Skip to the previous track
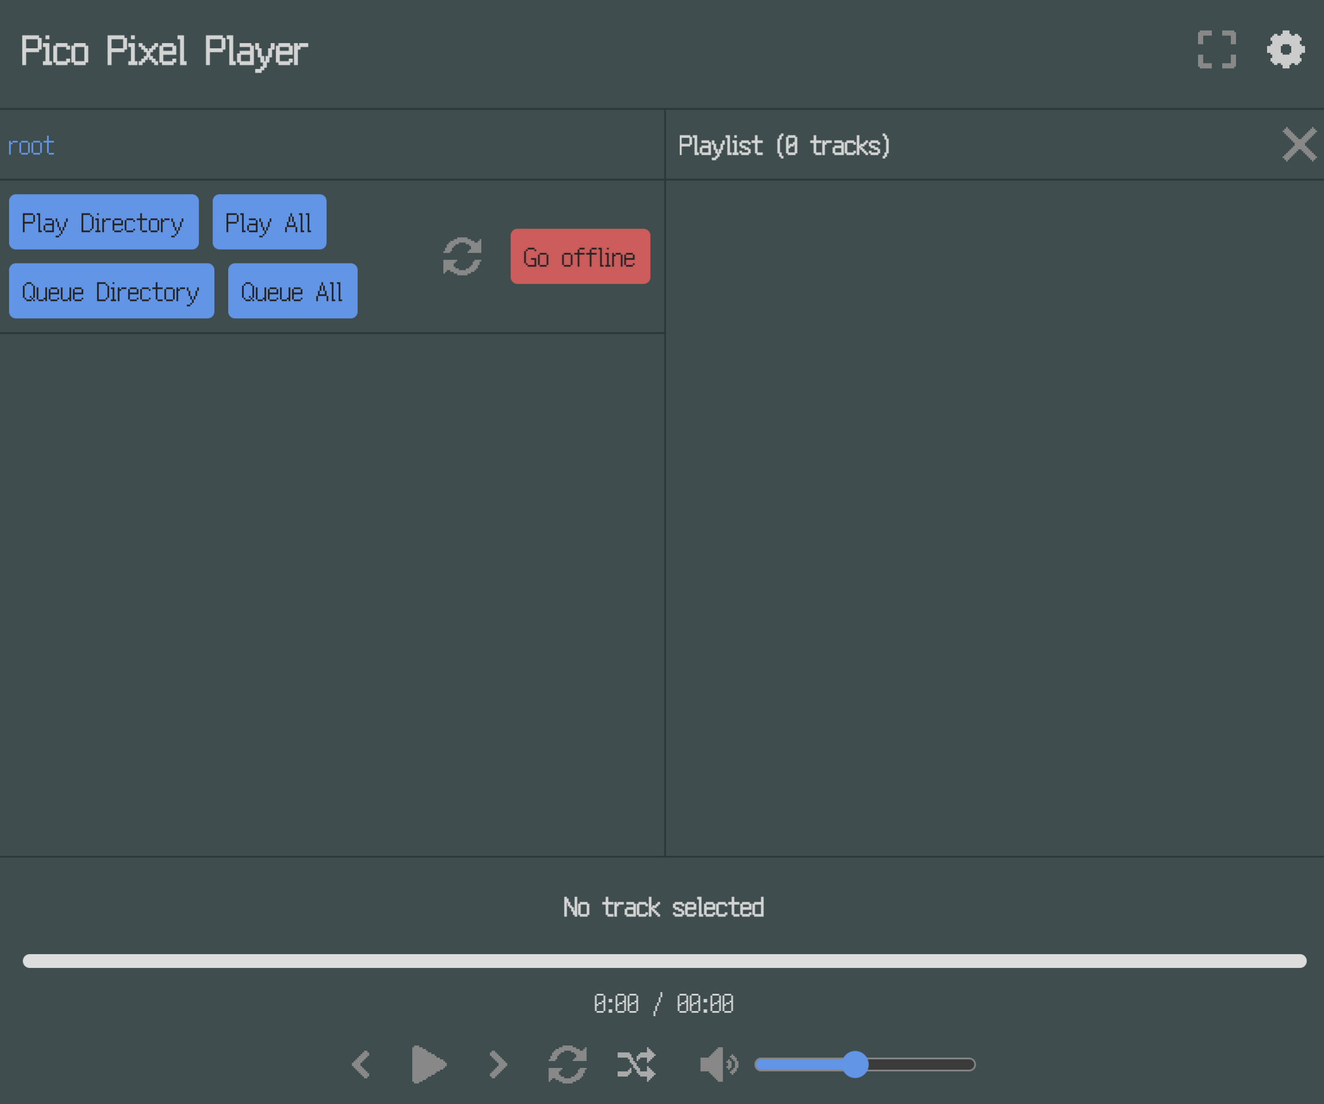Screen dimensions: 1324x1104 click(x=361, y=1064)
